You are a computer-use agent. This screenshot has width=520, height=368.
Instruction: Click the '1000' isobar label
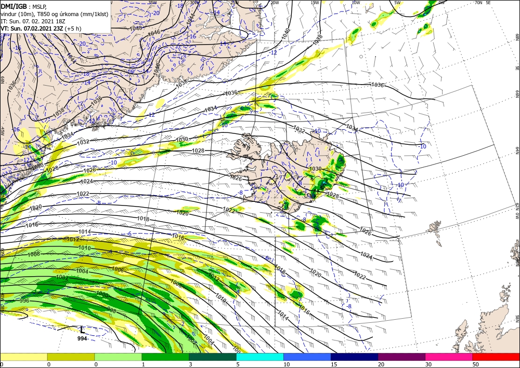(102, 294)
